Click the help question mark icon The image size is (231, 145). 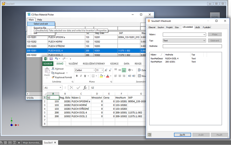click(150, 134)
